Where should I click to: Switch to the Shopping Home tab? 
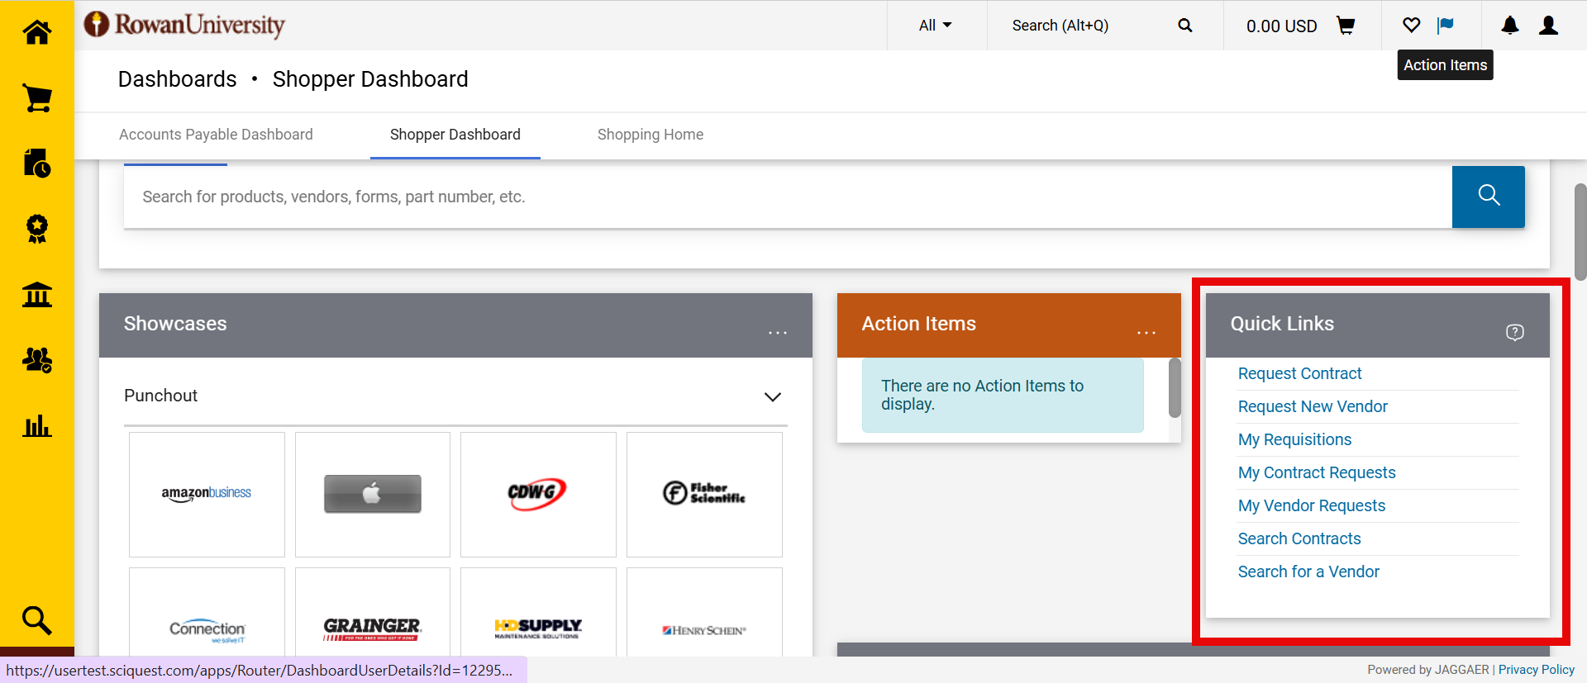point(650,135)
